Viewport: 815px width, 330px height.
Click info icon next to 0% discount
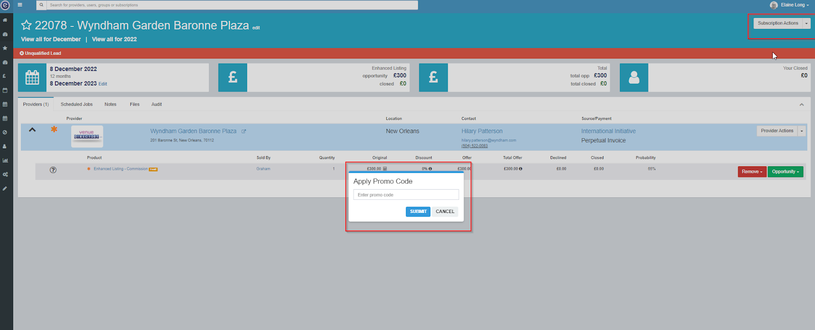430,169
